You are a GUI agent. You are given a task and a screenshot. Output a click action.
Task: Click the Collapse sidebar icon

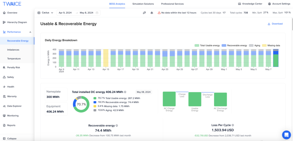(x=4, y=139)
